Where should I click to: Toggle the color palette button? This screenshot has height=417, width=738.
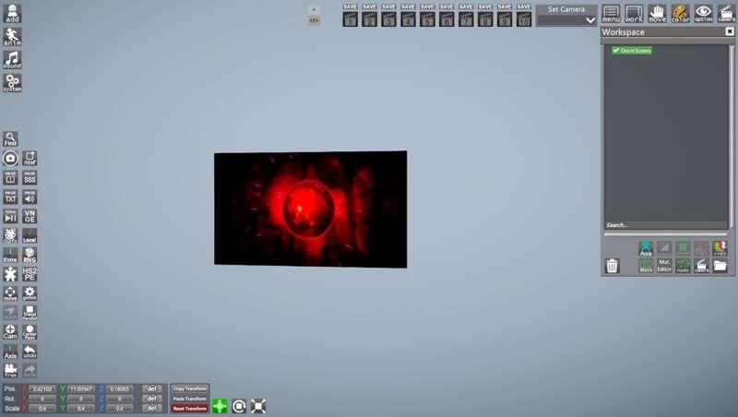(680, 14)
